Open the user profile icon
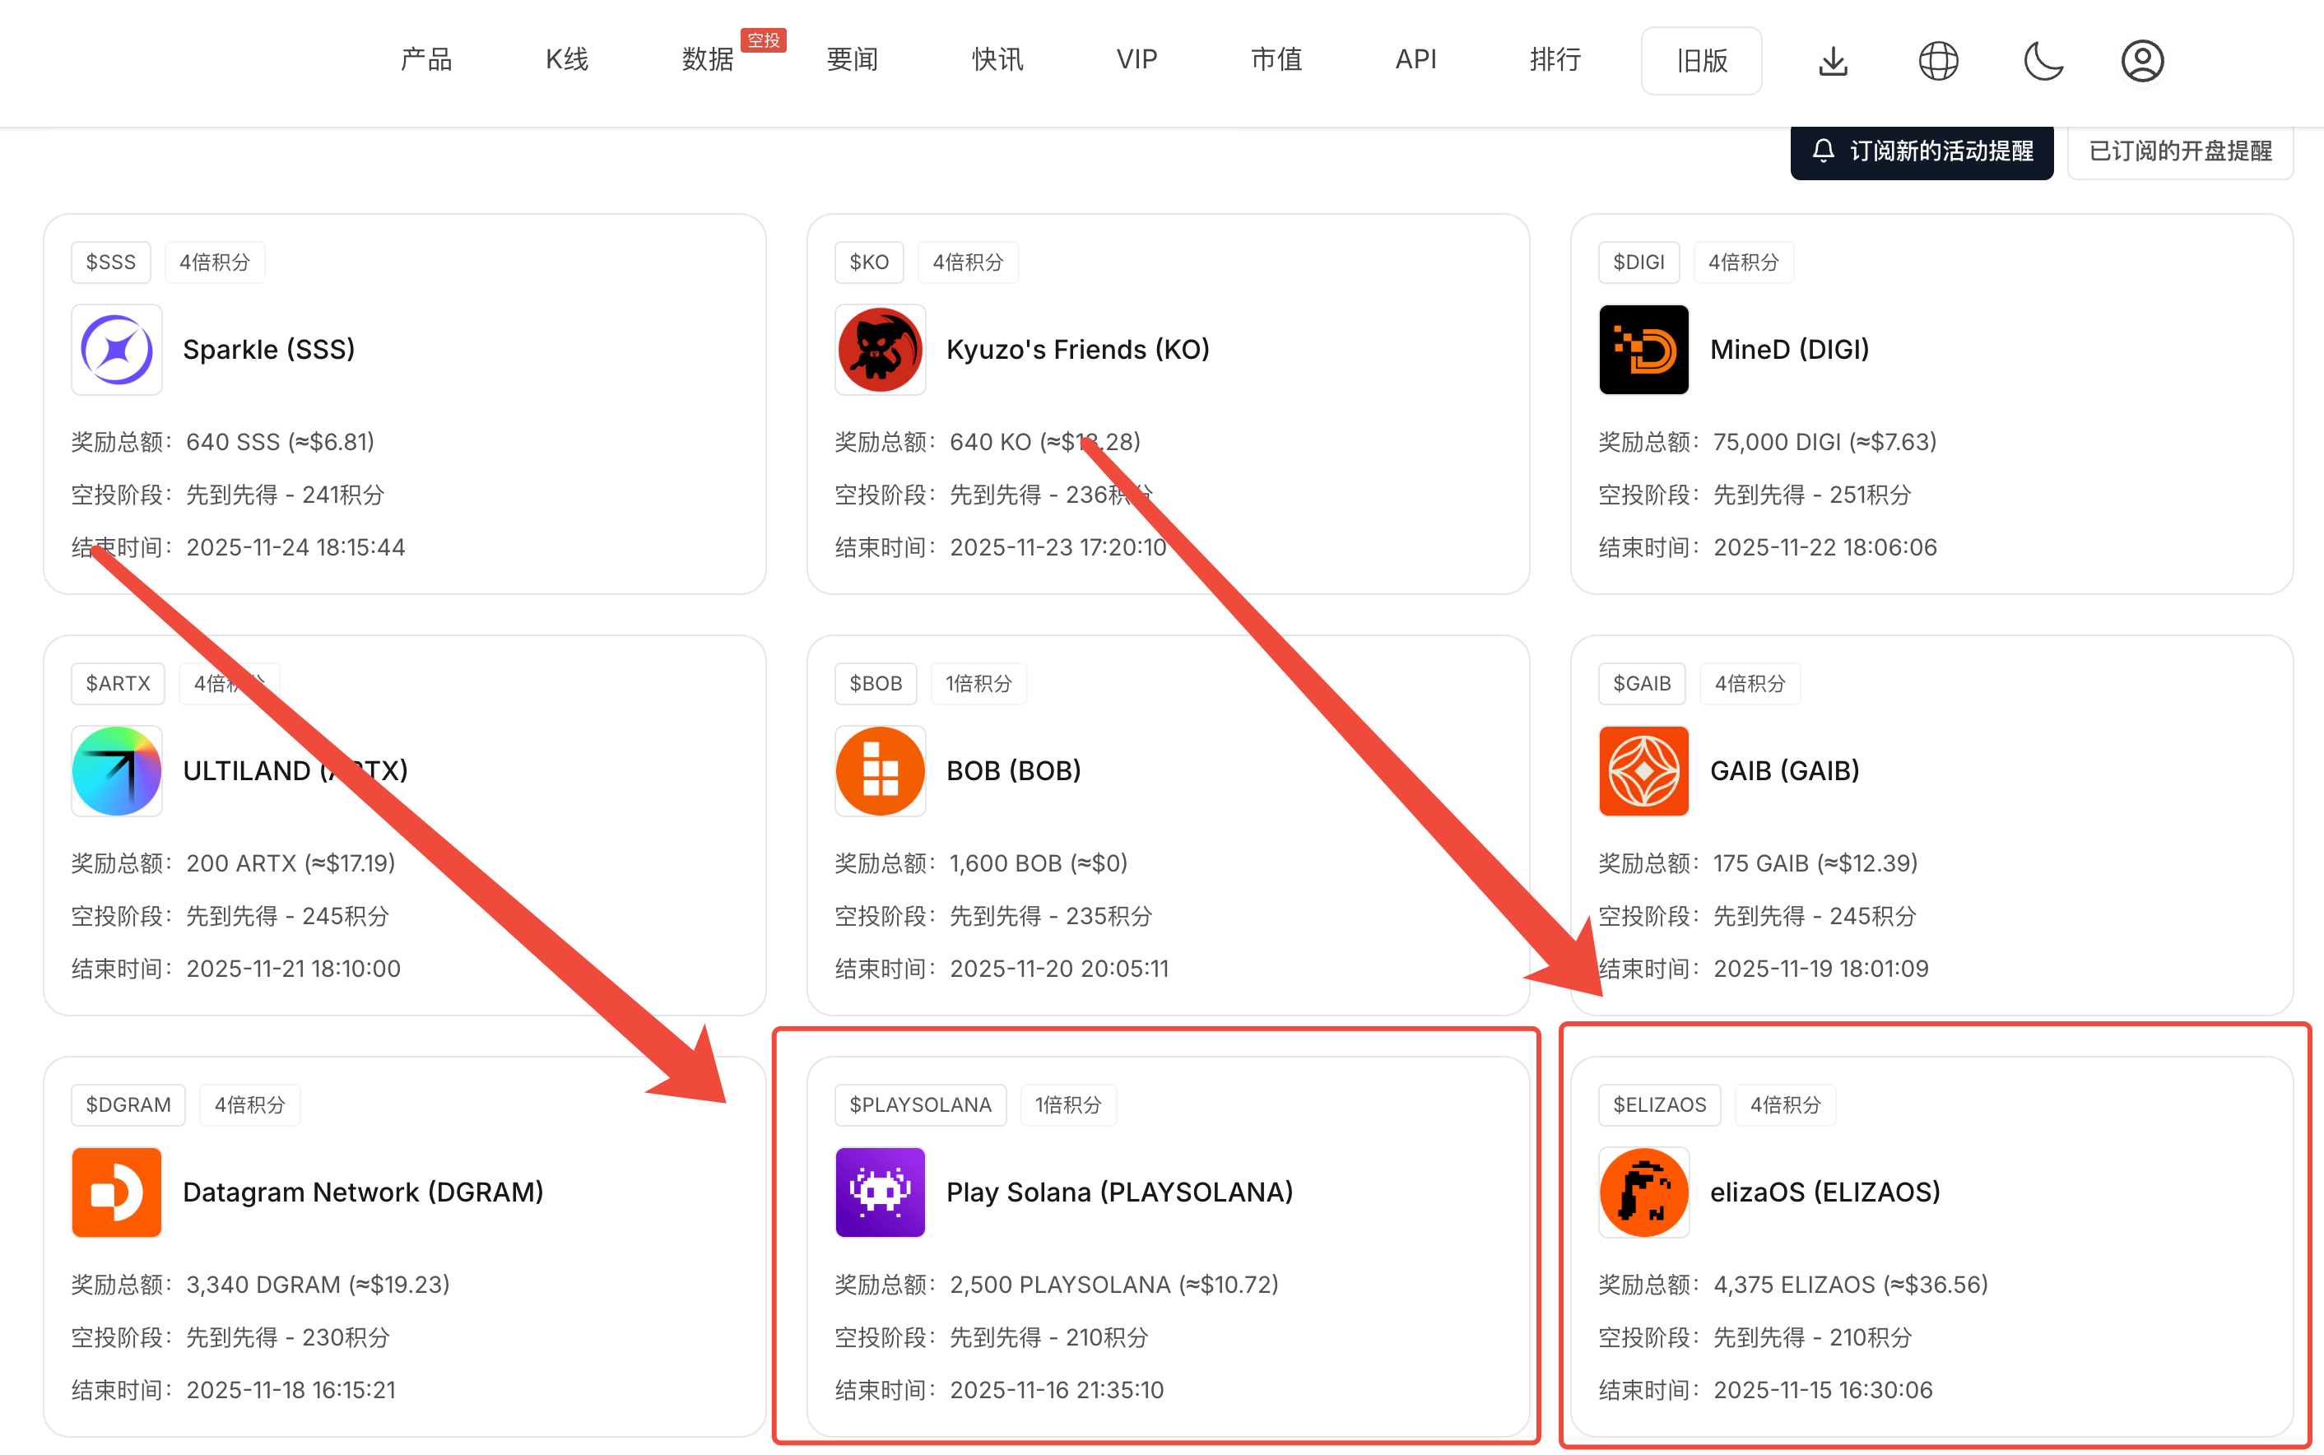 coord(2142,61)
